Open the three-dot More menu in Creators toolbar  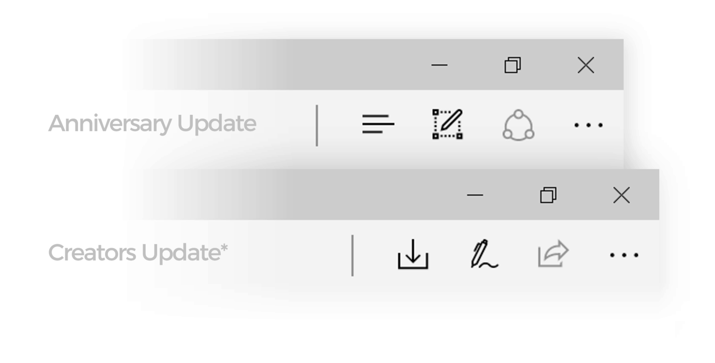pos(624,255)
